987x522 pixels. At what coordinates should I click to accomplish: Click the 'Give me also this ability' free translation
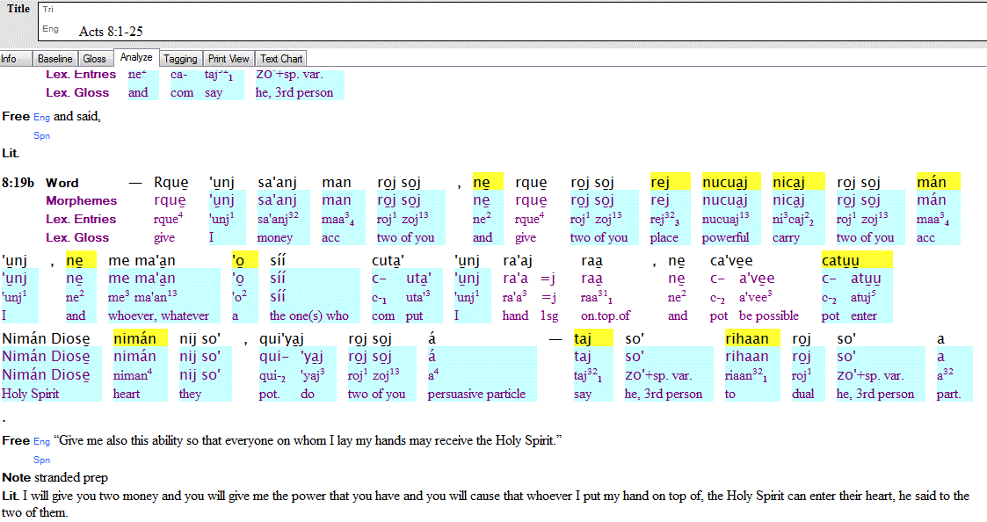(308, 441)
